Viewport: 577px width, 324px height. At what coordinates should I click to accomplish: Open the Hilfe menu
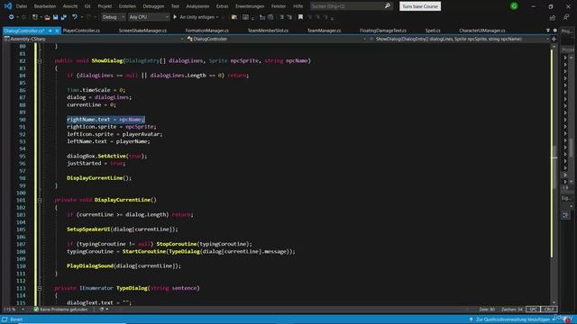298,6
